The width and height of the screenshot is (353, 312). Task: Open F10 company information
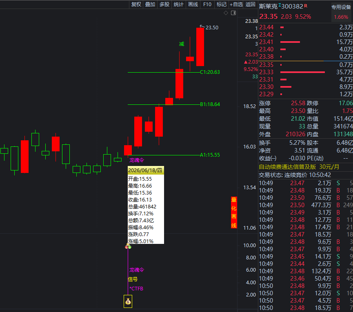(207, 4)
